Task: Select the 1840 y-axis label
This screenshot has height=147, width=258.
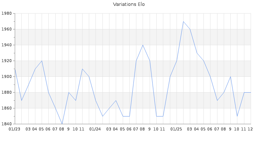Action: [7, 124]
